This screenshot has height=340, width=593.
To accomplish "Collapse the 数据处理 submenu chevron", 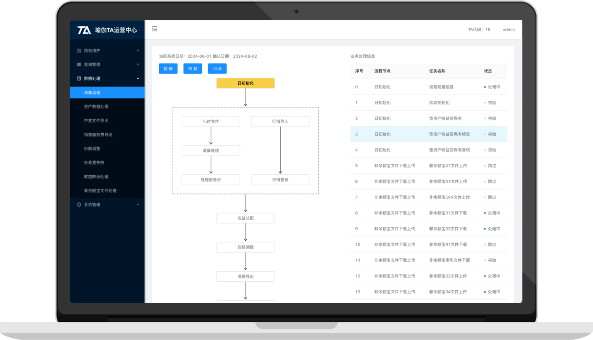I will (138, 79).
